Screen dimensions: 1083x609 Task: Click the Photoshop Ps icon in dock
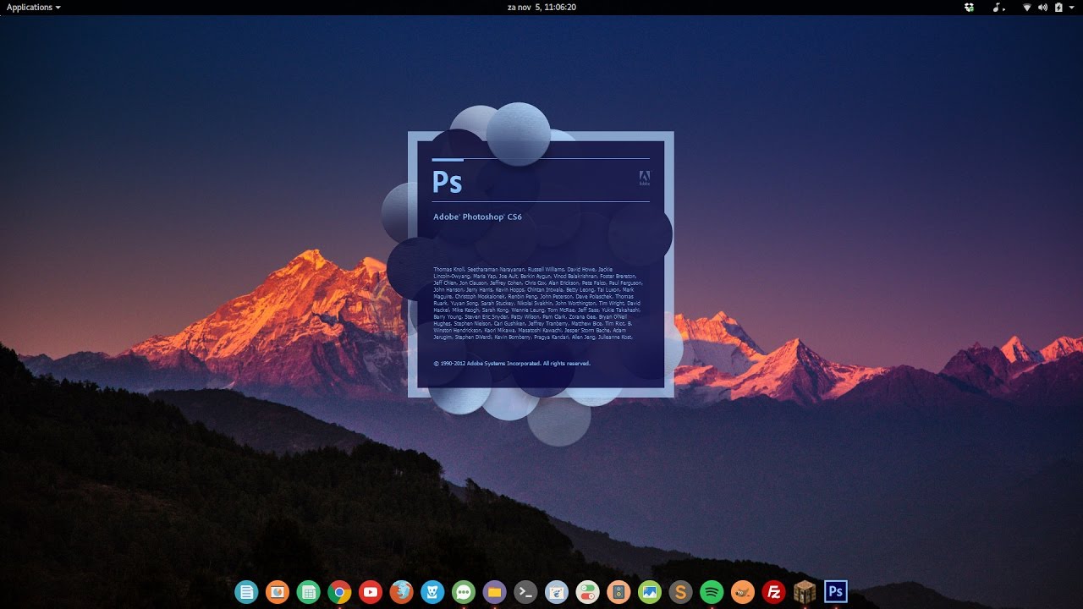(x=836, y=591)
